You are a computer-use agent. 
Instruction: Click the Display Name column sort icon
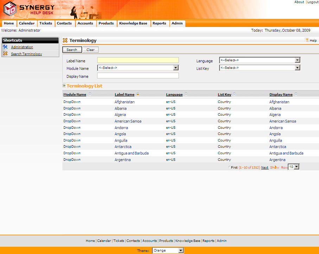click(x=296, y=94)
